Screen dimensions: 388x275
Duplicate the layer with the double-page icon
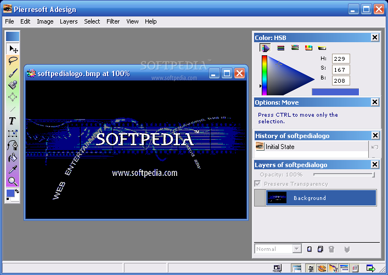coord(320,249)
